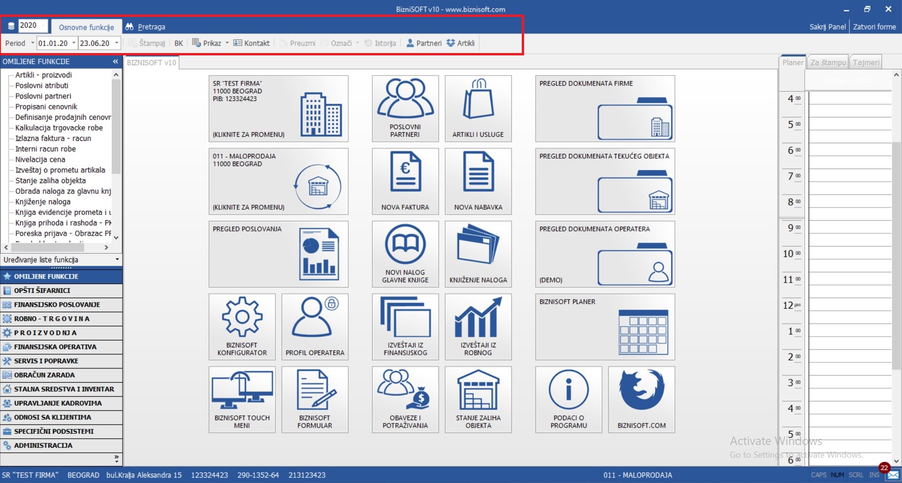902x483 pixels.
Task: Switch to the Za štampu tab
Action: tap(828, 62)
